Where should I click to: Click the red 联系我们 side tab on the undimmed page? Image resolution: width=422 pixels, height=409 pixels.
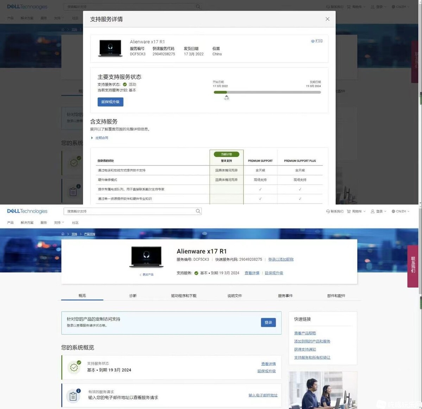pyautogui.click(x=413, y=266)
